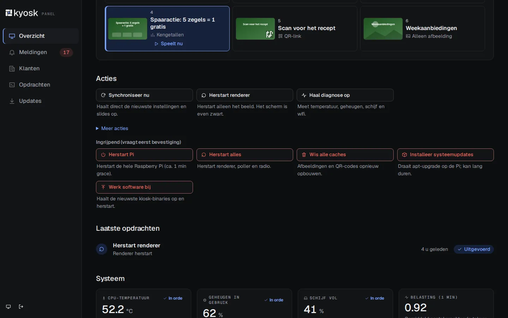
Task: Click Wis alle caches button
Action: [x=345, y=155]
